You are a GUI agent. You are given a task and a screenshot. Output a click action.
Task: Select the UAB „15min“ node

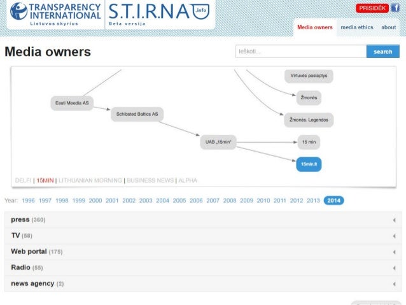(x=218, y=142)
